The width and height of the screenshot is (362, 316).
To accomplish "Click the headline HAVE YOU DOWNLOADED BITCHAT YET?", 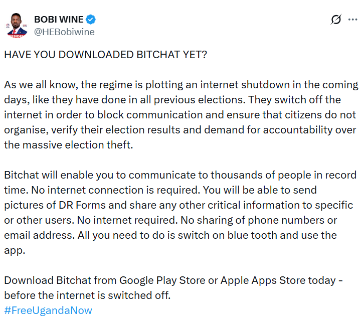I will click(x=105, y=55).
